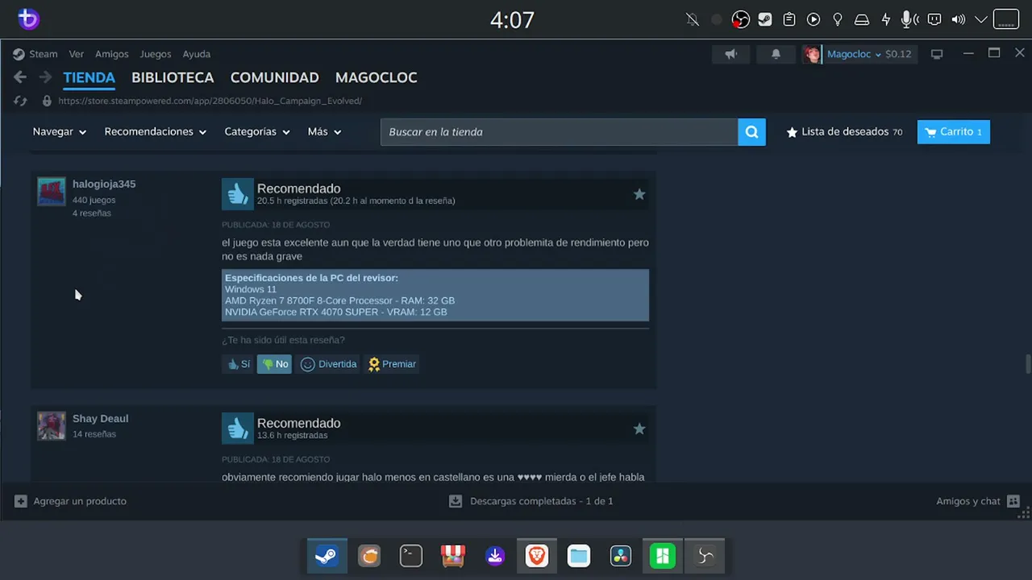Expand hidden tray icons chevron
This screenshot has height=580, width=1032.
tap(981, 19)
